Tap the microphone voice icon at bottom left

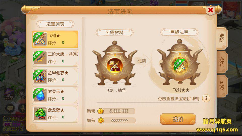tap(22, 108)
